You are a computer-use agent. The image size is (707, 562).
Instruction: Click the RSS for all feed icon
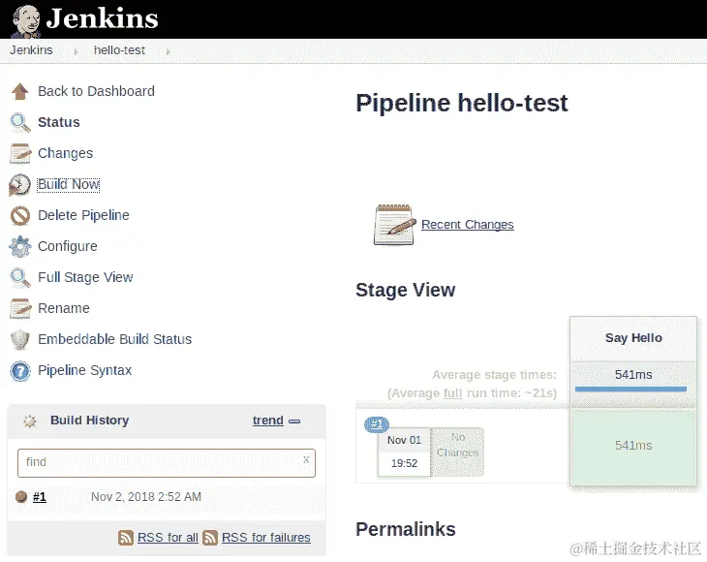pos(126,537)
